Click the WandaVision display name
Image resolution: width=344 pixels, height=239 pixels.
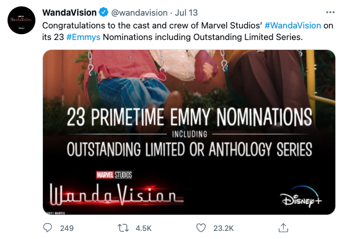pyautogui.click(x=70, y=13)
